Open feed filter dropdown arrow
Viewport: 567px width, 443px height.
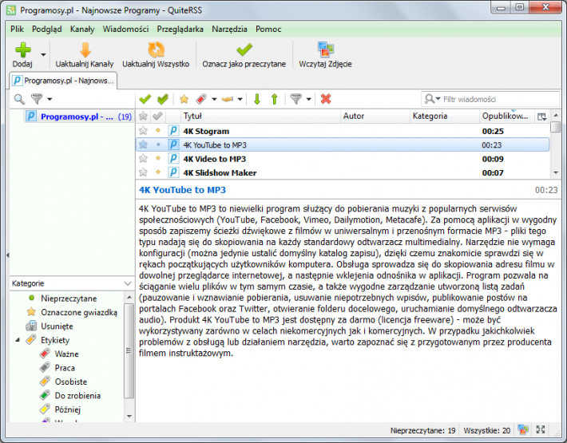tap(50, 99)
